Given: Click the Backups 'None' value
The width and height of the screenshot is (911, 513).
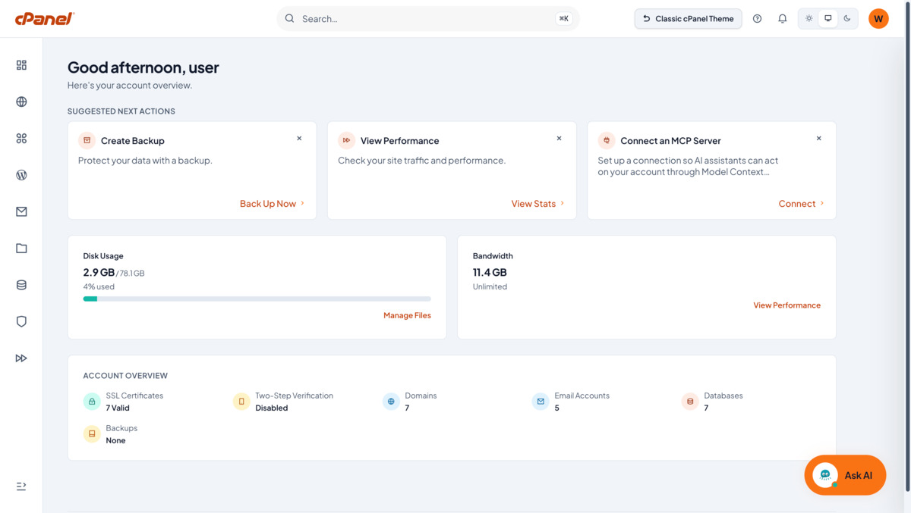Looking at the screenshot, I should pos(116,440).
